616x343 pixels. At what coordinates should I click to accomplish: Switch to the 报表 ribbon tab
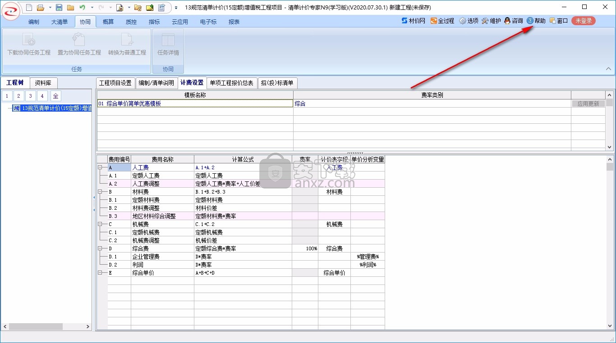point(234,22)
